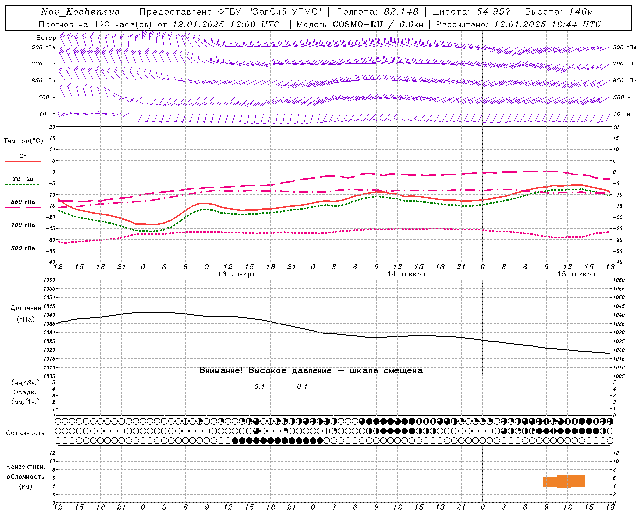Viewport: 639px width, 511px height.
Task: Click the Ветер wind panel label
Action: 46,38
